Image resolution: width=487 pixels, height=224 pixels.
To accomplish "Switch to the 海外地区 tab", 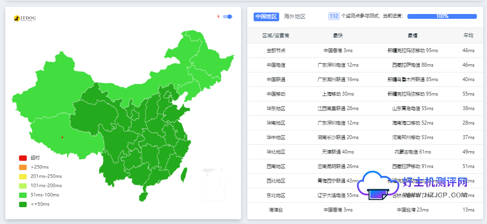I will pyautogui.click(x=295, y=16).
